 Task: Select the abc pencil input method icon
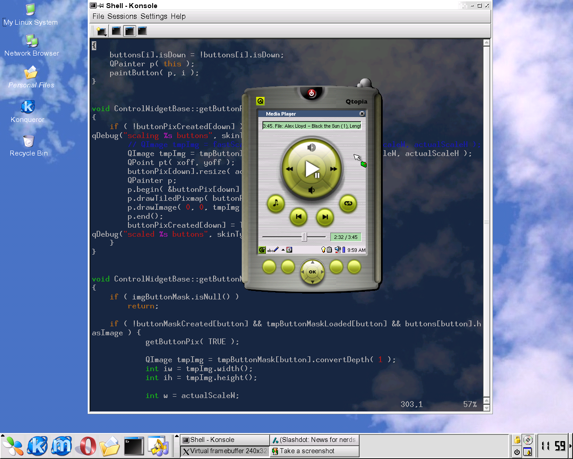(x=273, y=250)
